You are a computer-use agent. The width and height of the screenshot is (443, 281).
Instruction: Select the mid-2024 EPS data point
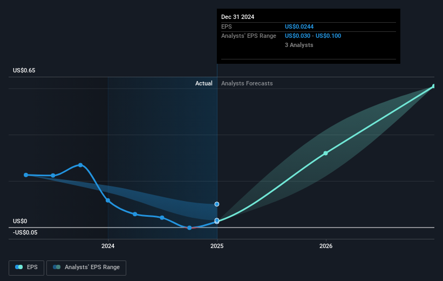(x=162, y=218)
